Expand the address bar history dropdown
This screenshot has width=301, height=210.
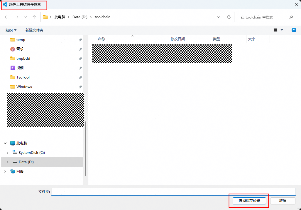219,17
